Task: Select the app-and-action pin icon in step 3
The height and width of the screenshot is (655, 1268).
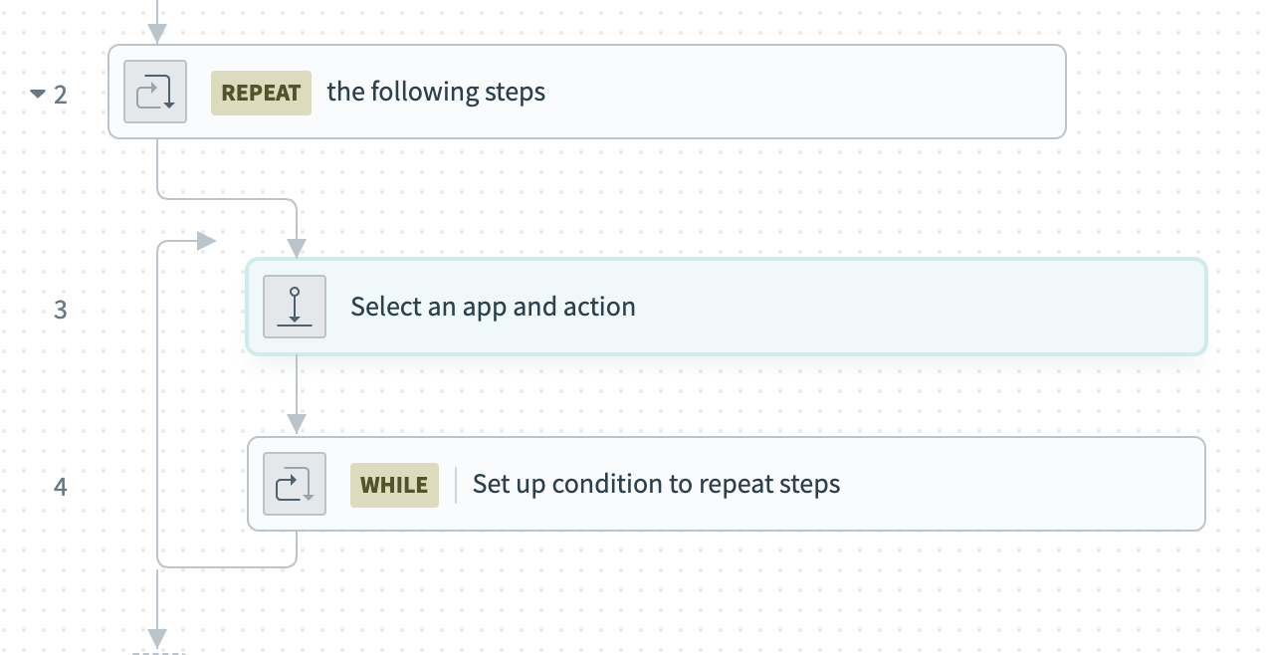Action: click(x=295, y=307)
